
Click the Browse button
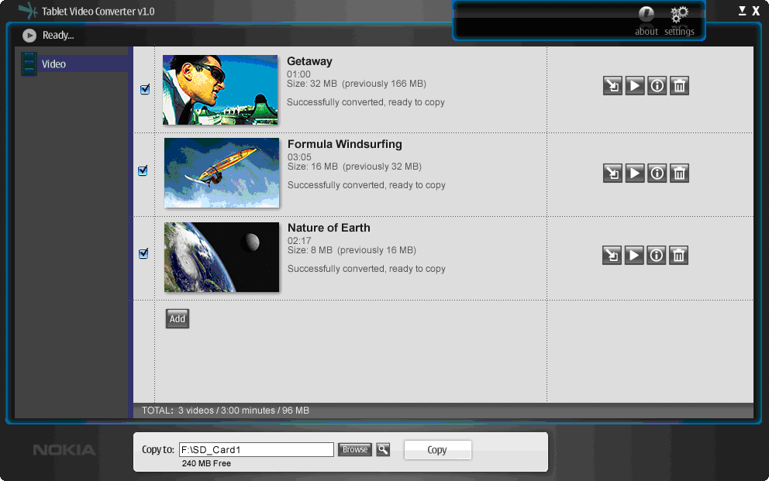tap(355, 450)
